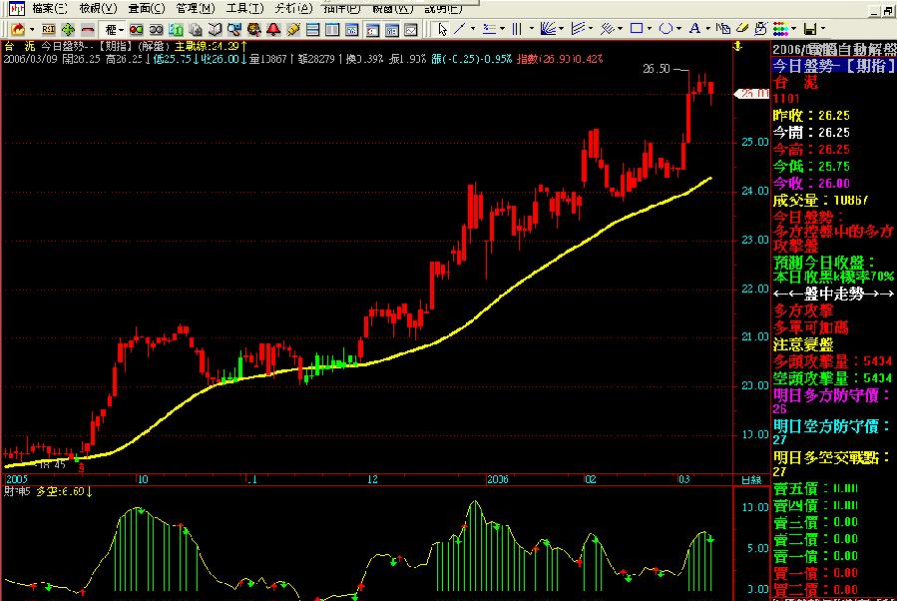Click the floppy disk save icon

tap(809, 29)
